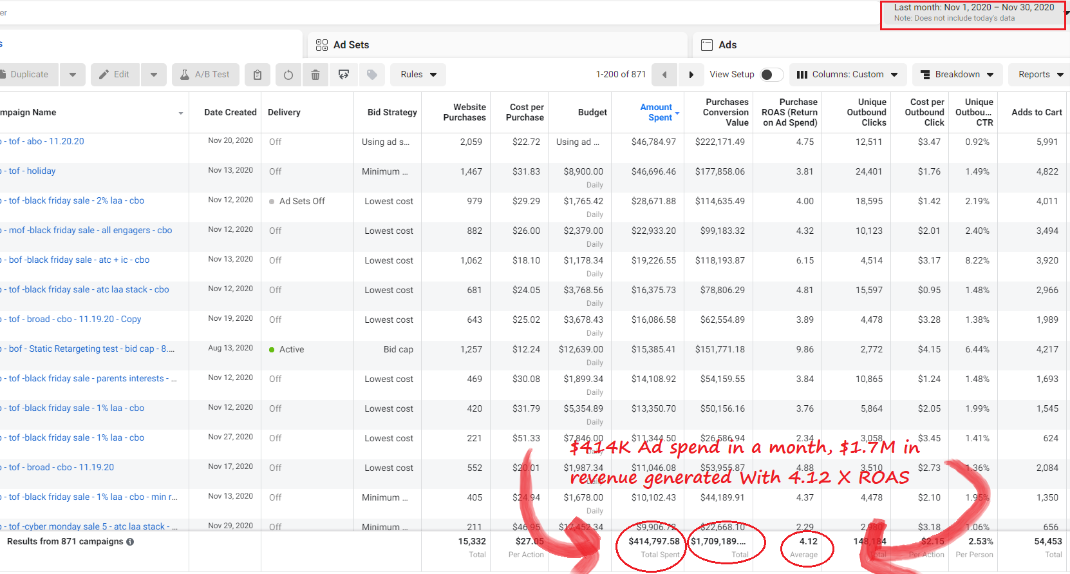Click the 2,059 website purchases cell
1070x574 pixels.
(471, 142)
